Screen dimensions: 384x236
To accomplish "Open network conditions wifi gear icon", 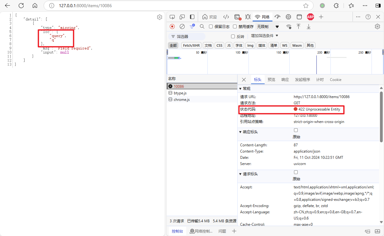I will [289, 26].
